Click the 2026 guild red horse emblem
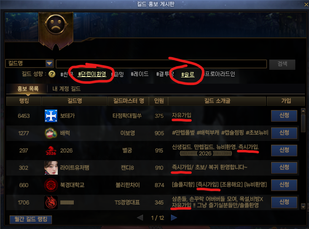Screen dimensions: 309x229 (51, 151)
